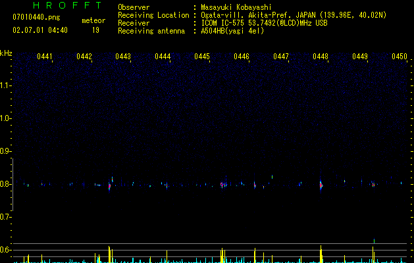Click the kHz axis unit label
Viewport: 414px width, 263px height.
click(x=6, y=53)
